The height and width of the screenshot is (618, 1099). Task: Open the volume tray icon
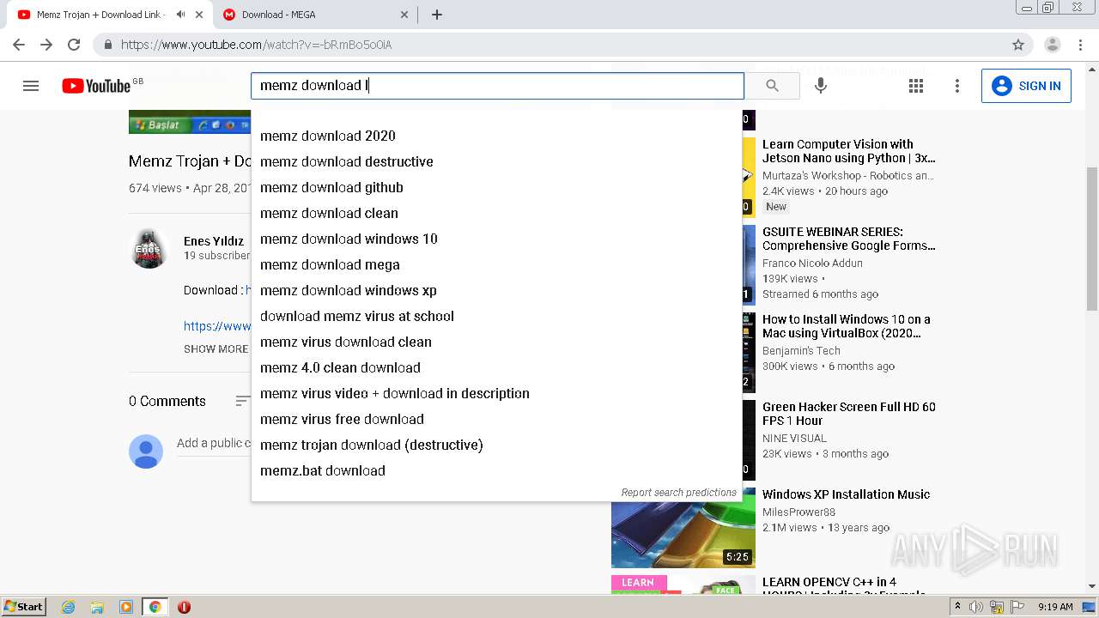pyautogui.click(x=976, y=607)
